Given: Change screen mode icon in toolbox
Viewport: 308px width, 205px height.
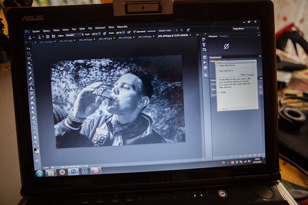Looking at the screenshot, I should (37, 161).
